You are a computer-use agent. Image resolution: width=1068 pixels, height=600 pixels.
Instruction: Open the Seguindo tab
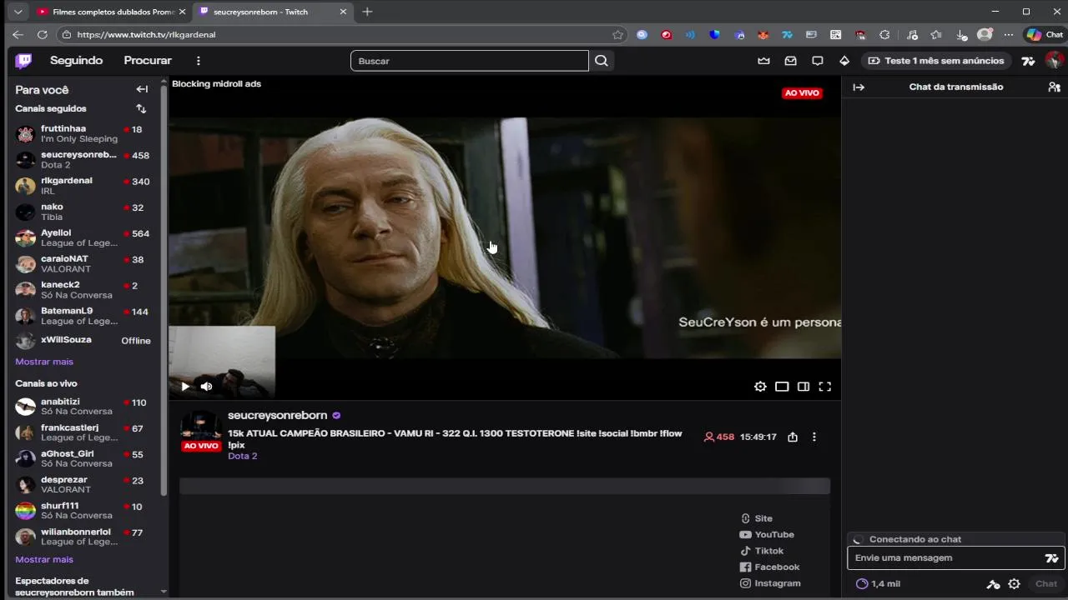[x=76, y=61]
